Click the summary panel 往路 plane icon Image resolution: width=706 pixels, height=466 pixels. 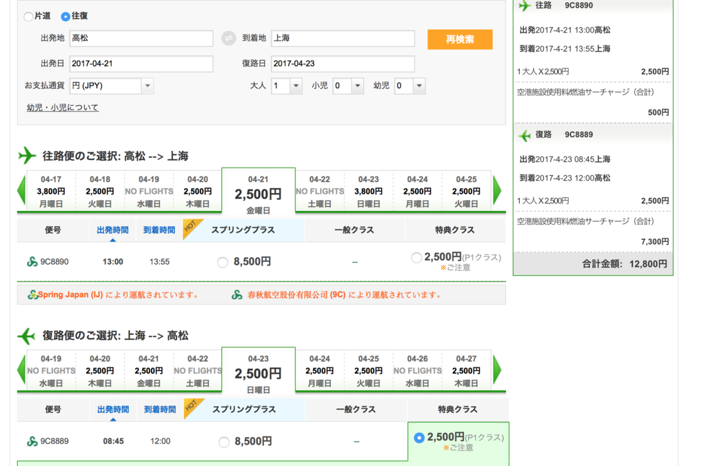(x=525, y=6)
